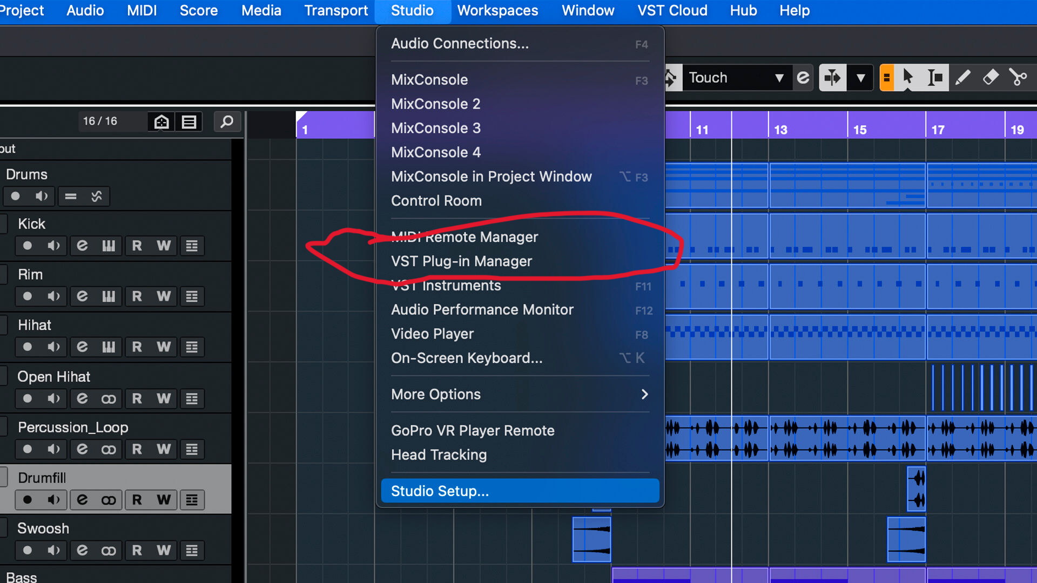The height and width of the screenshot is (583, 1037).
Task: Click bar 13 on the ruler
Action: click(780, 130)
